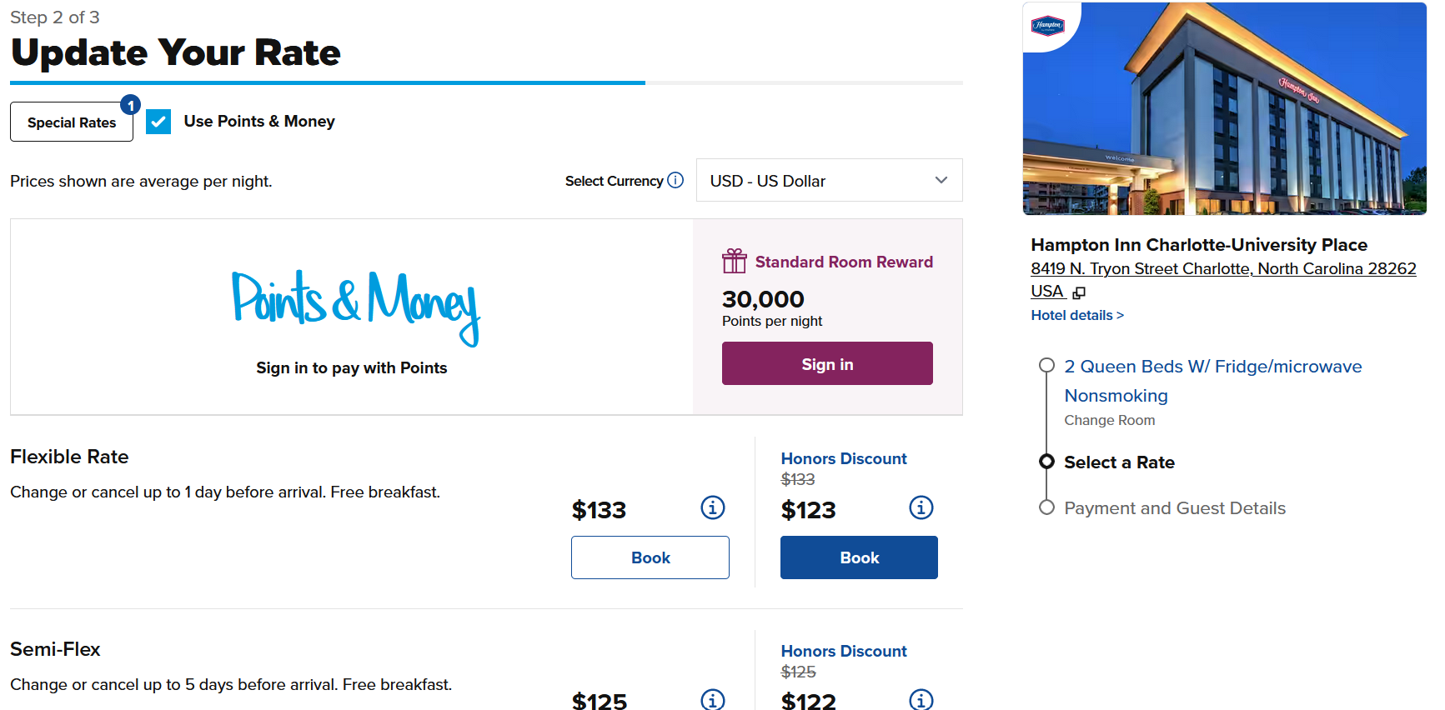Viewport: 1445px width, 710px height.
Task: Select the 'Select a Rate' step
Action: 1119,462
